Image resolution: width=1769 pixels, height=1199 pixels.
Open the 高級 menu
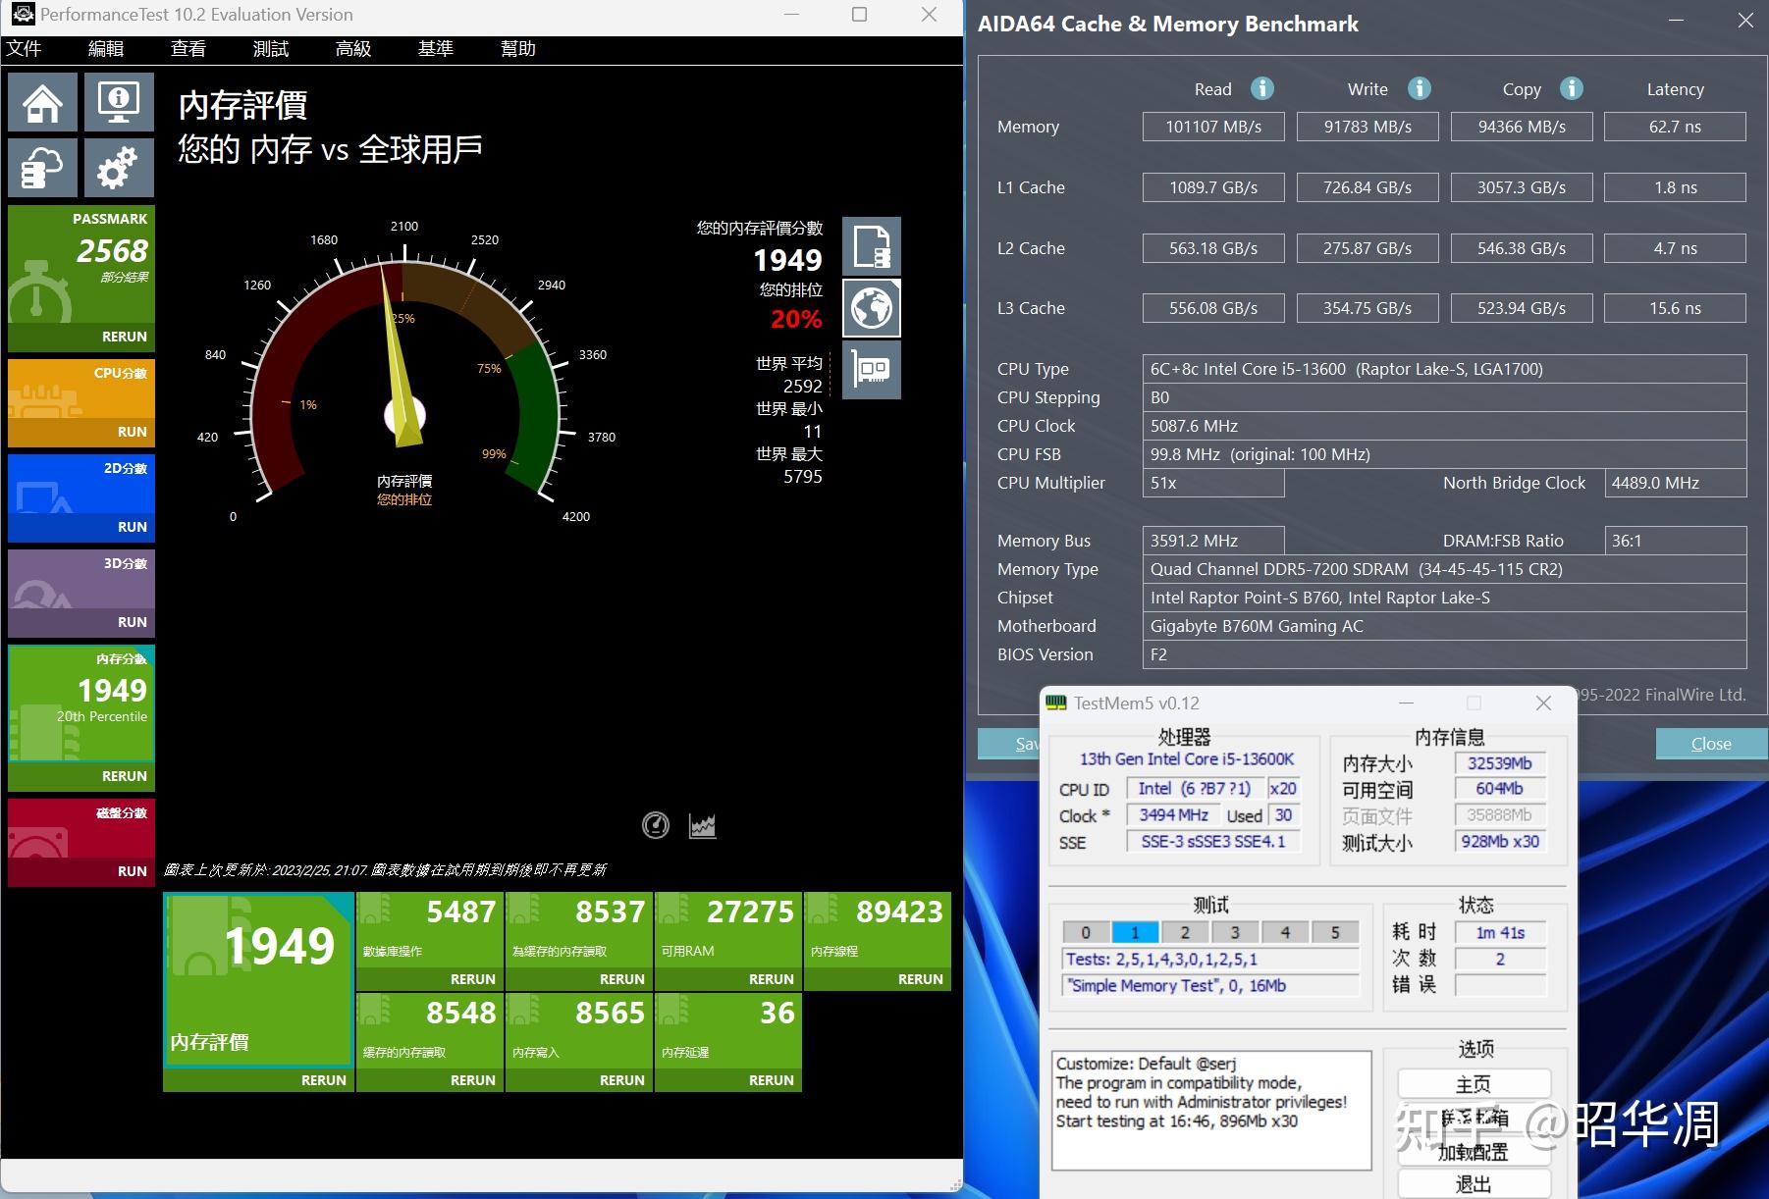pyautogui.click(x=353, y=49)
